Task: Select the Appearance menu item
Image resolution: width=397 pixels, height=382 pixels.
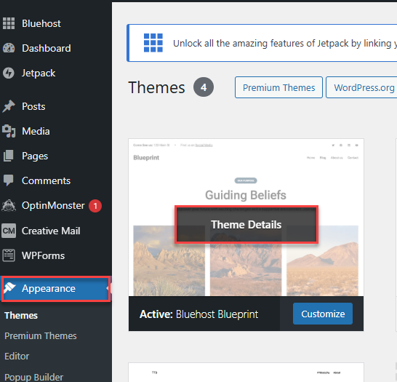Action: click(56, 289)
